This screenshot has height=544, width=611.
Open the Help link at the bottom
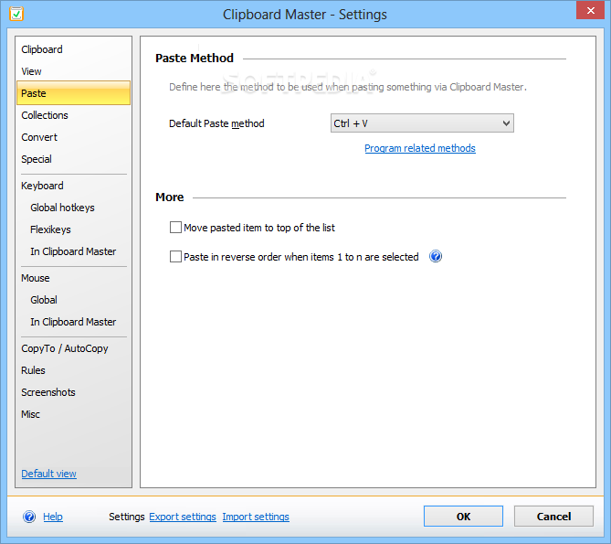pyautogui.click(x=53, y=517)
